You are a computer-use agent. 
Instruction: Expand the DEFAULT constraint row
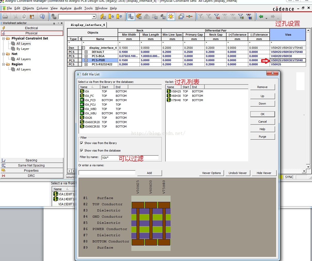point(86,52)
